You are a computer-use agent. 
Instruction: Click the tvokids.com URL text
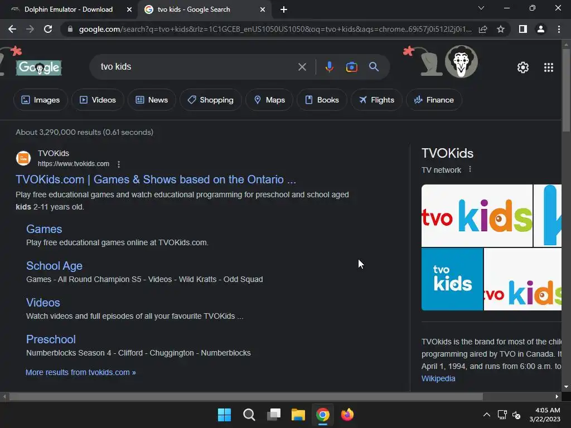74,164
